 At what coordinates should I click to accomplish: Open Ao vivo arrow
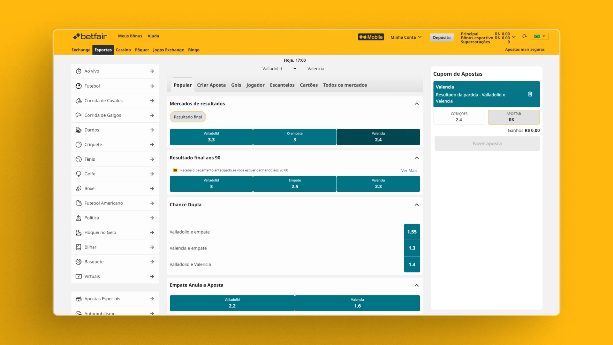coord(152,71)
